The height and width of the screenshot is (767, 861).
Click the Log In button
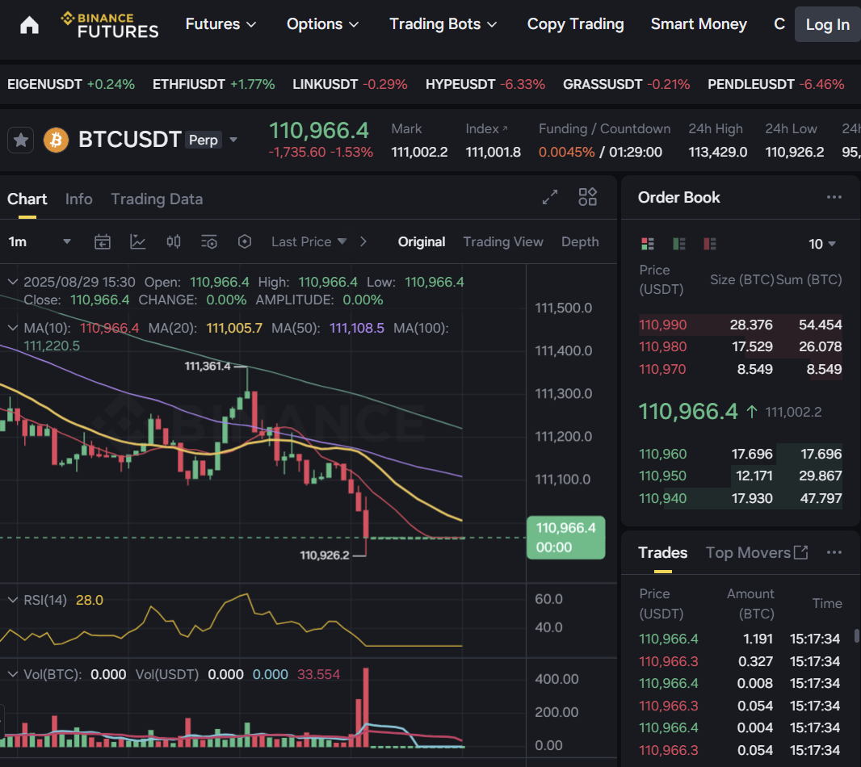pos(827,25)
